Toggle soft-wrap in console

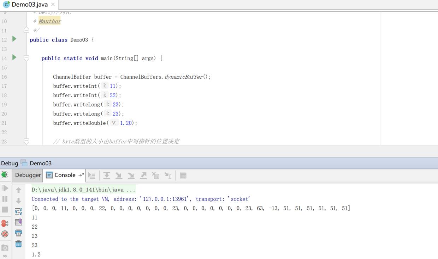pos(18,211)
